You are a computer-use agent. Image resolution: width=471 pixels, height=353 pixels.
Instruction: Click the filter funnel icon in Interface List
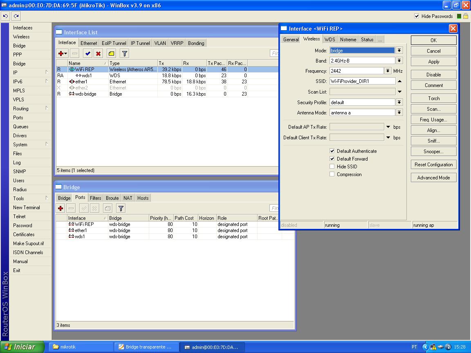point(124,54)
